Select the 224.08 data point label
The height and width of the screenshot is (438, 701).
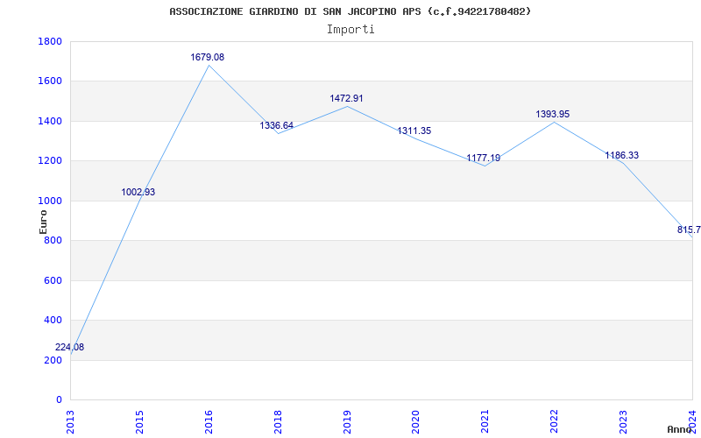70,347
